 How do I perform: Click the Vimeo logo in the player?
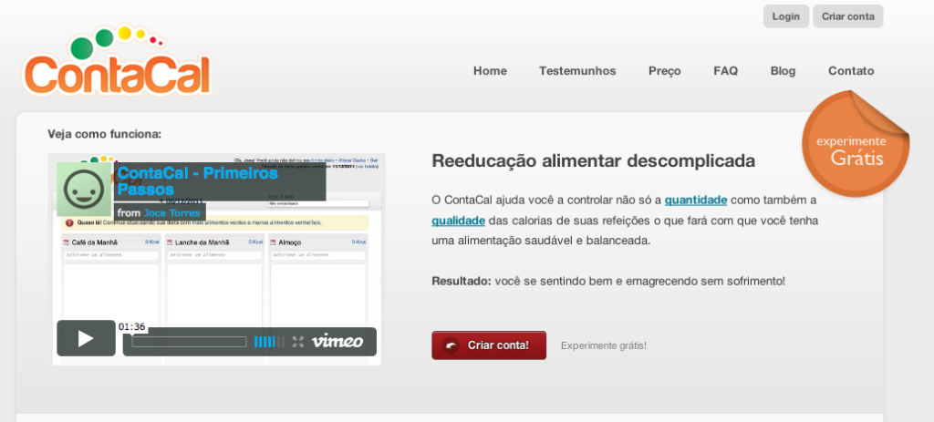point(337,342)
